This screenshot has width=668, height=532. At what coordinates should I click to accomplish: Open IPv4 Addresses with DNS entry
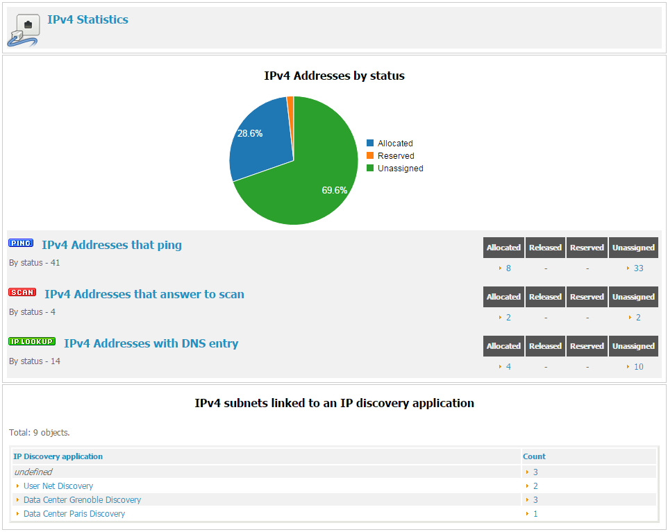(151, 343)
